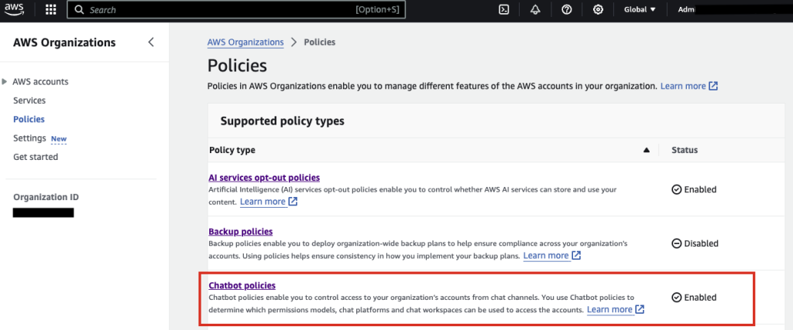Open the Backup policies link
Screen dimensions: 793x330
click(x=241, y=231)
